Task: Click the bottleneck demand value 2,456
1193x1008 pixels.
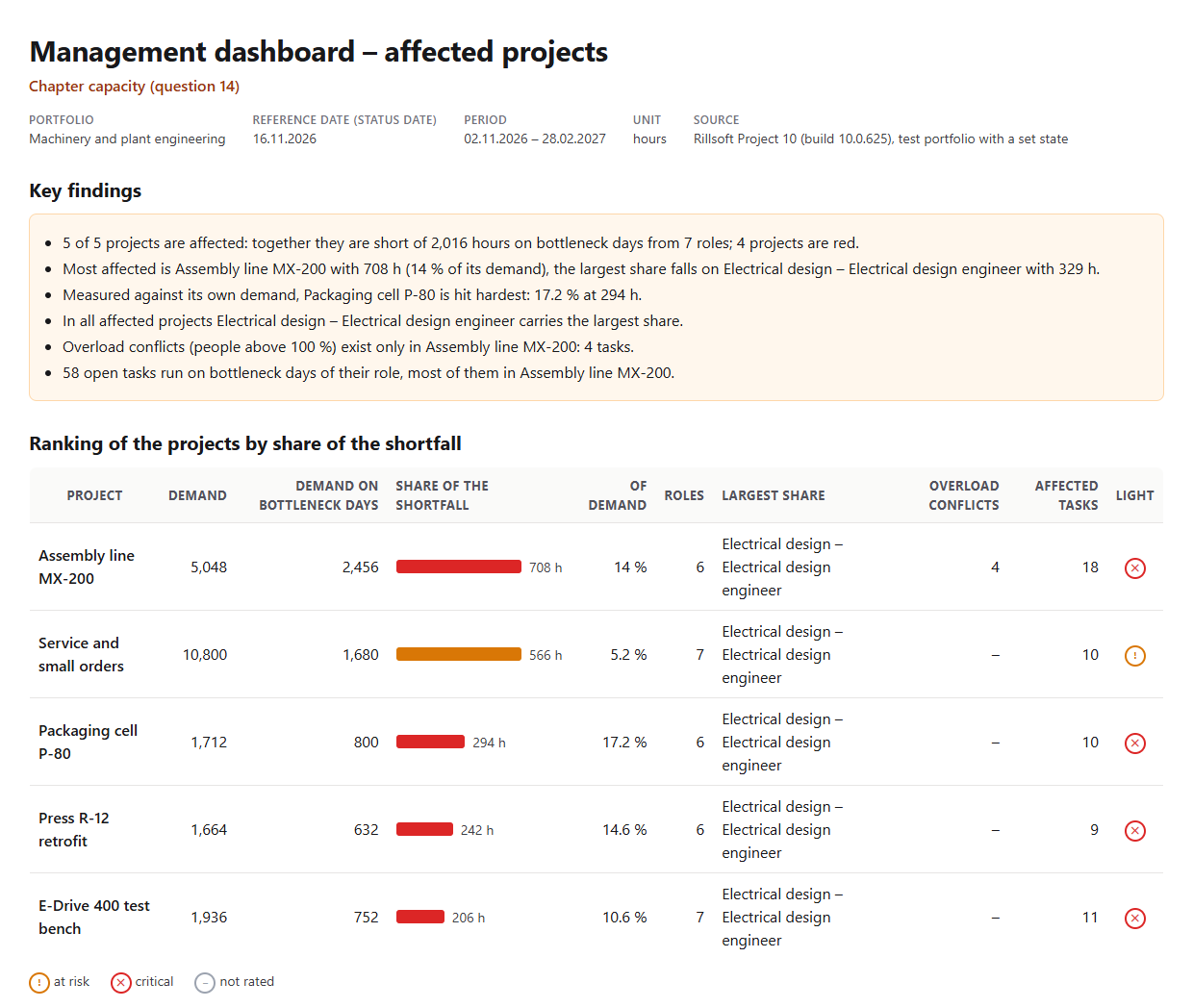Action: [360, 567]
